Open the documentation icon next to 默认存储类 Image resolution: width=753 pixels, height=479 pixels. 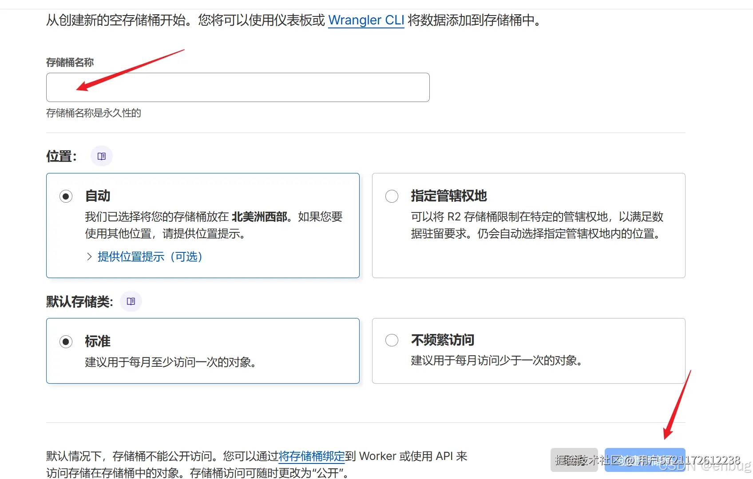coord(131,302)
